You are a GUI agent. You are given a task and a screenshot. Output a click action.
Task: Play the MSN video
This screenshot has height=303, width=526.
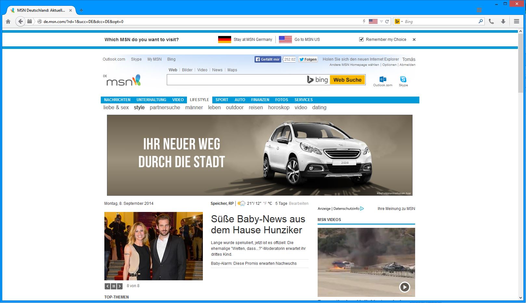point(404,287)
